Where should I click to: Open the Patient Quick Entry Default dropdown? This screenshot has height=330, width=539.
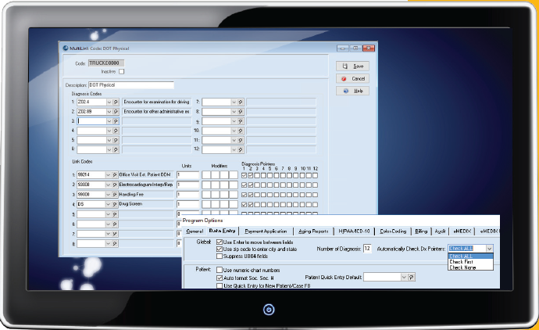coord(403,276)
